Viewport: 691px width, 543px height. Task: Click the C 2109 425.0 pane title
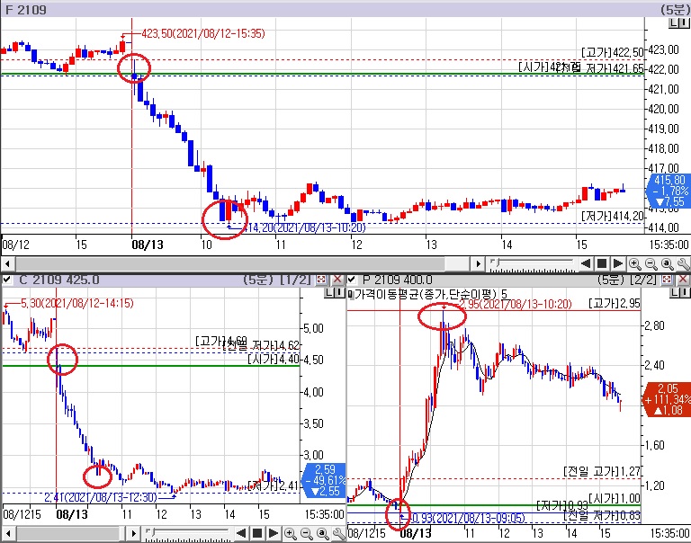point(59,280)
